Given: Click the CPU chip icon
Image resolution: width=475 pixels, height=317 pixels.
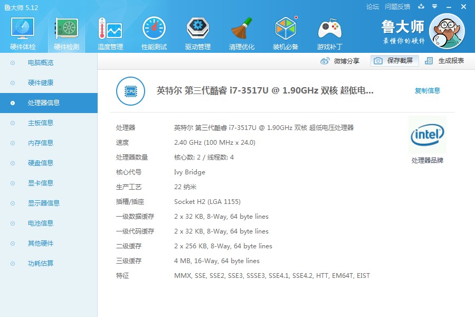Looking at the screenshot, I should (130, 91).
